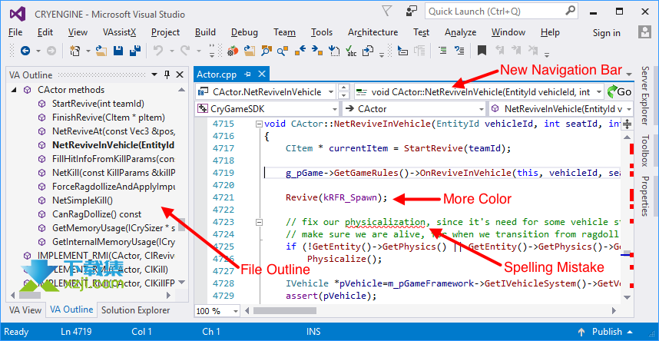Screen dimensions: 659x341
Task: Toggle pin on VA Outline panel
Action: click(167, 74)
